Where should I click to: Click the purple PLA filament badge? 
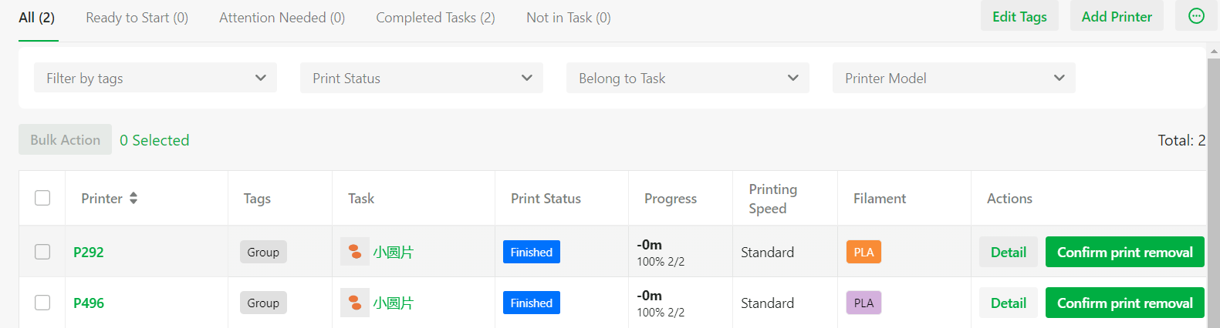pyautogui.click(x=863, y=303)
